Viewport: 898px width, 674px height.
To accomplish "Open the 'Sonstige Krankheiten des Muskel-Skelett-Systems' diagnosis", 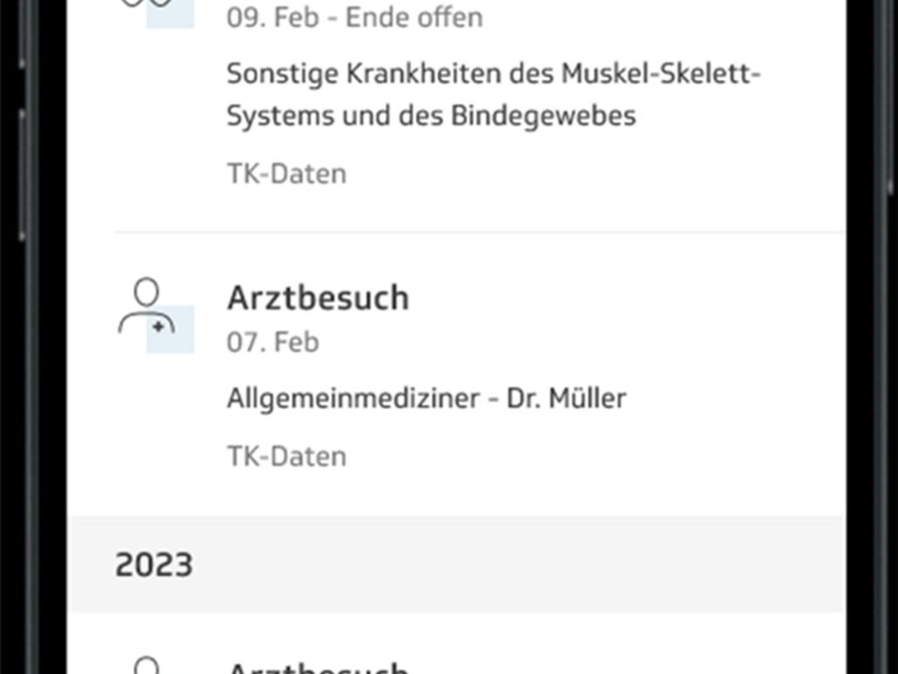I will point(494,75).
